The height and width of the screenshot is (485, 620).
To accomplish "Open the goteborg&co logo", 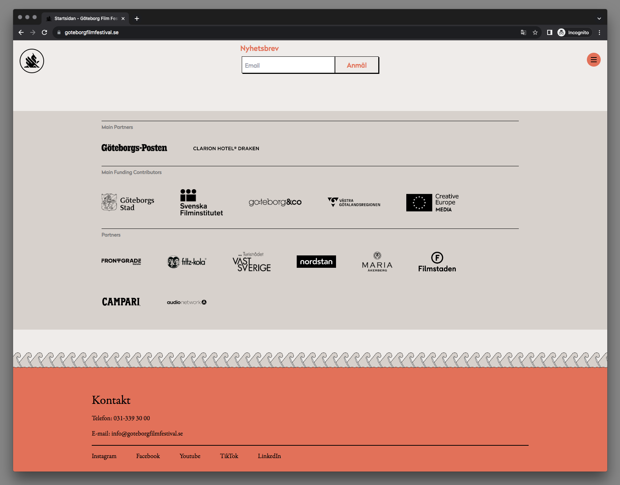I will click(x=275, y=202).
